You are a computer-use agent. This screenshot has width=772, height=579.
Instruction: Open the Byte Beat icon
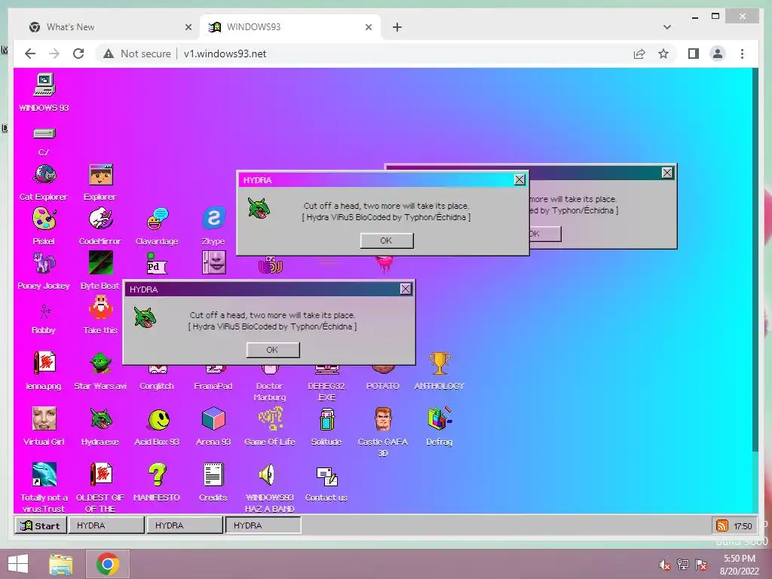point(100,263)
